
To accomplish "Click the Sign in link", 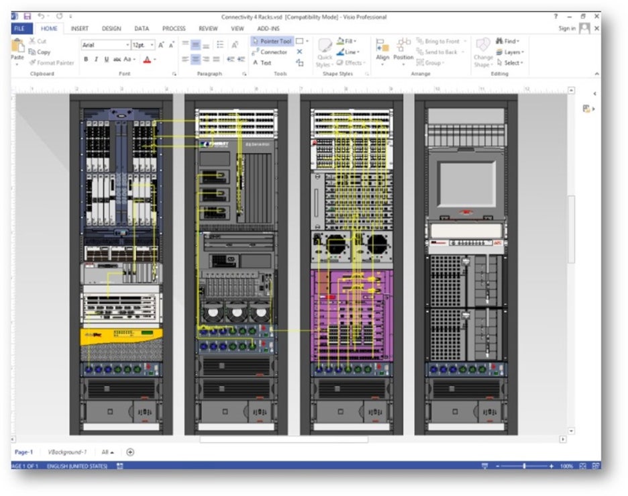I will click(567, 28).
